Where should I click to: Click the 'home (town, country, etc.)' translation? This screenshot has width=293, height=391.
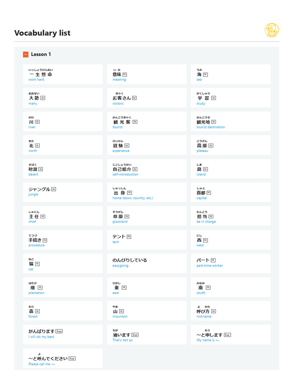tap(133, 198)
